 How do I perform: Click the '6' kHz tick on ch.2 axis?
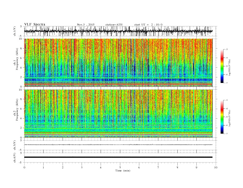point(21,109)
